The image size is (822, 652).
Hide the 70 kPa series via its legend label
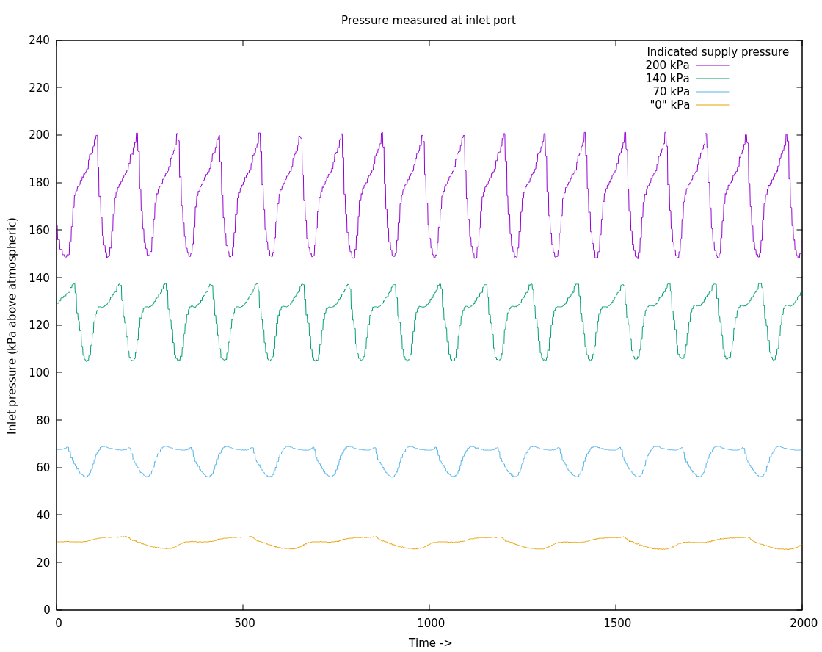[671, 92]
